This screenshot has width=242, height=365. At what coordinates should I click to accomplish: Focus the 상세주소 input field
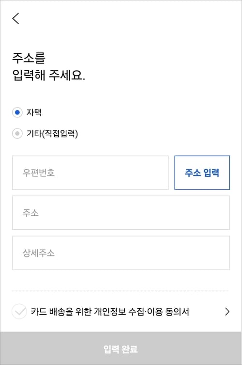coord(121,253)
